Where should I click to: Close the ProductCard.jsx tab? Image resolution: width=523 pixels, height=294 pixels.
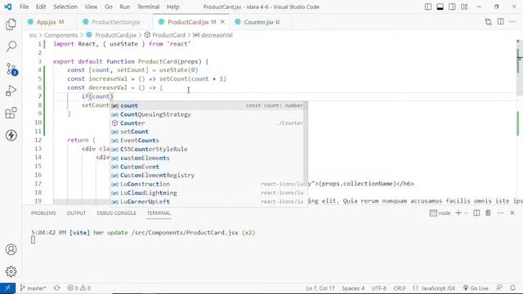(222, 22)
